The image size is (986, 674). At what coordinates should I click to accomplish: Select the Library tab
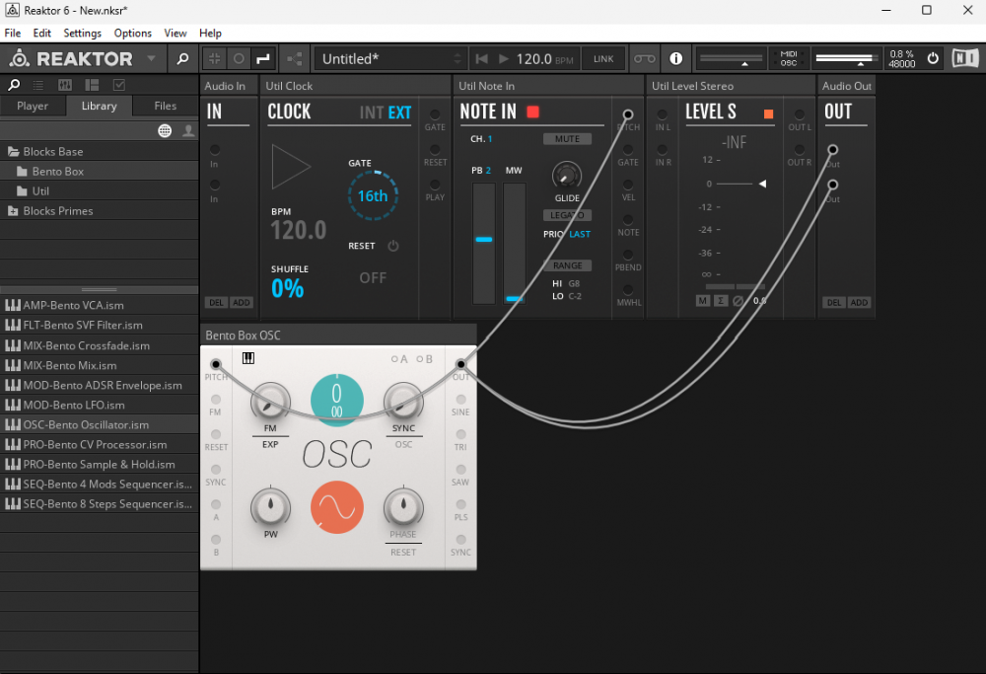point(99,106)
